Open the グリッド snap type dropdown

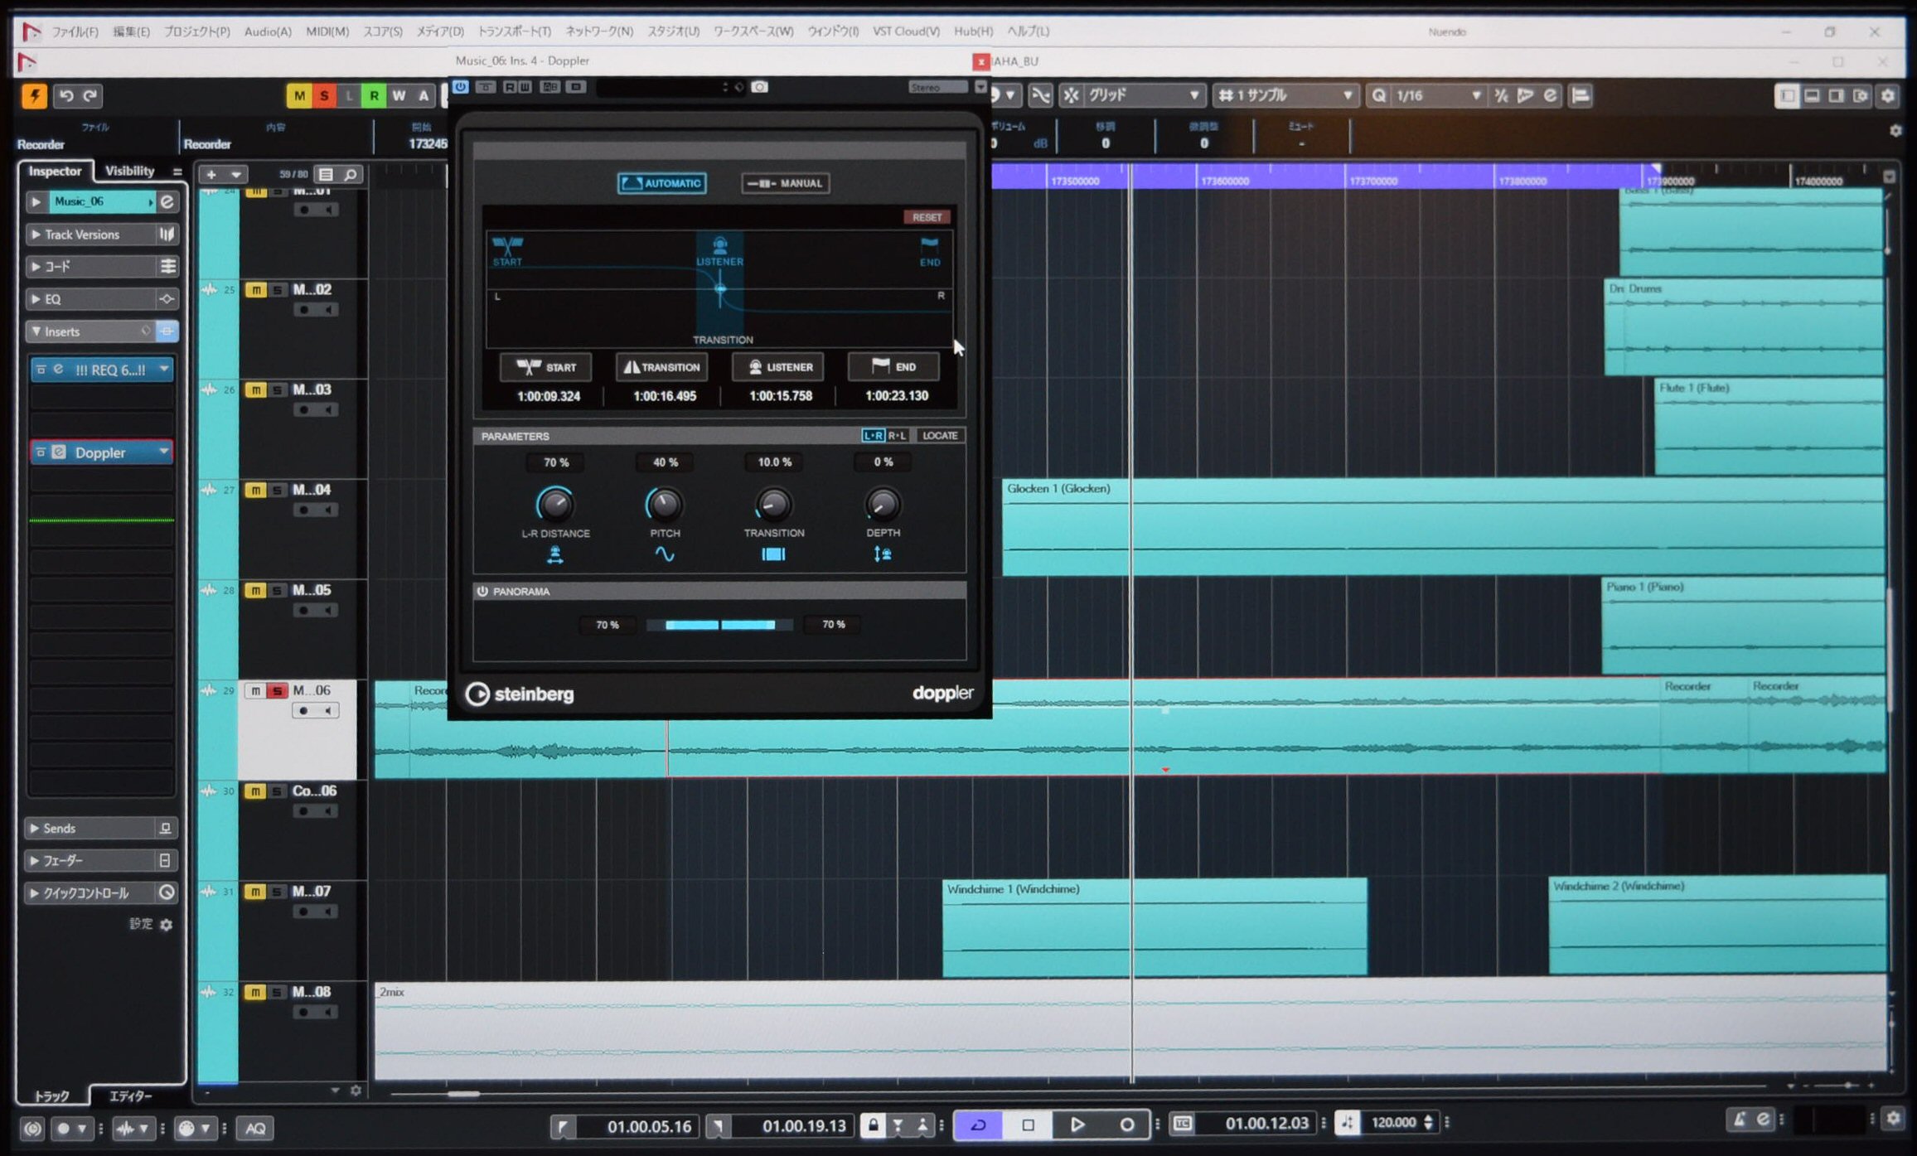click(x=1144, y=95)
